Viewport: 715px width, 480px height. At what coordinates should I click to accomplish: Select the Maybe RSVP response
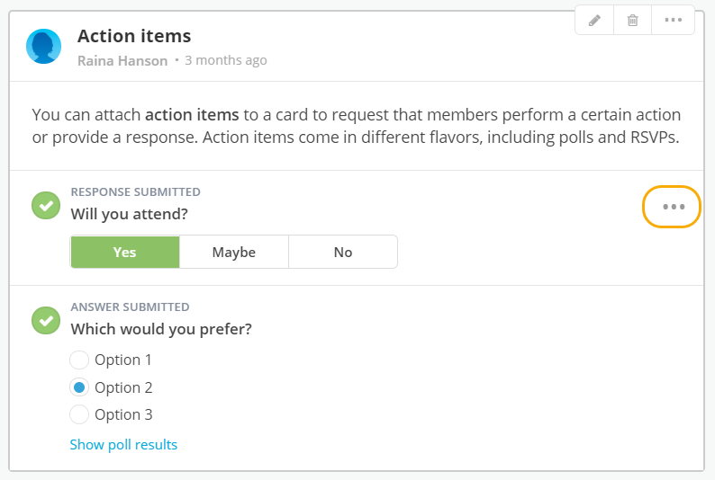[x=234, y=253]
